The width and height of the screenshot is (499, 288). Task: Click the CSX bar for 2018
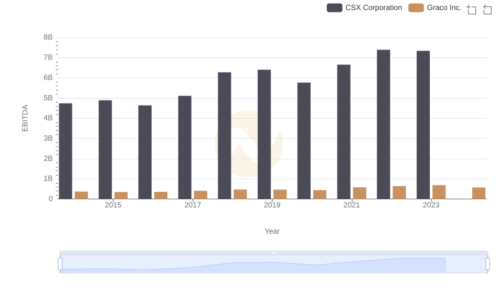[225, 136]
